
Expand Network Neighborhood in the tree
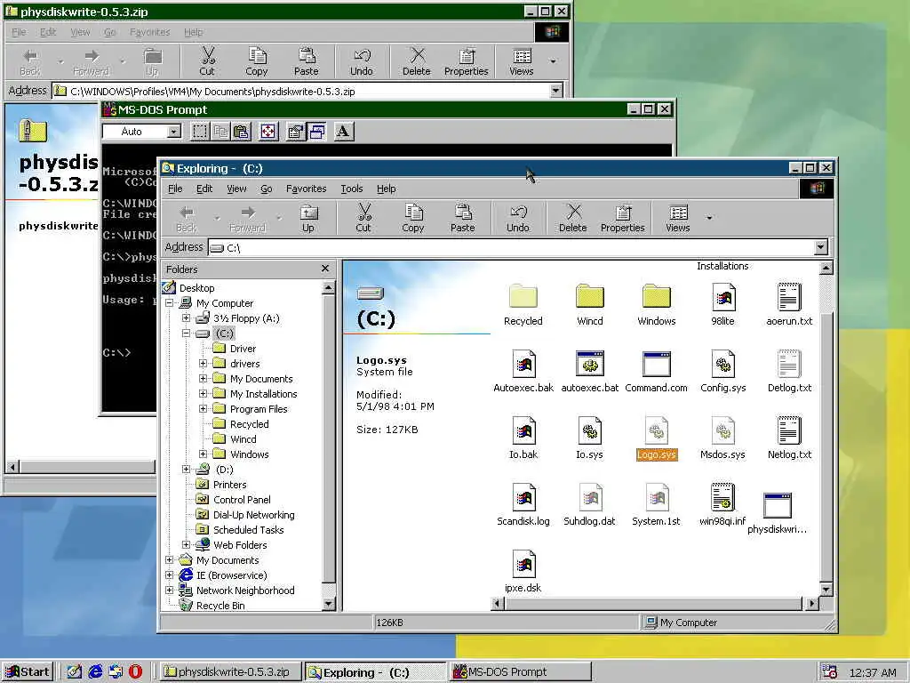[169, 591]
